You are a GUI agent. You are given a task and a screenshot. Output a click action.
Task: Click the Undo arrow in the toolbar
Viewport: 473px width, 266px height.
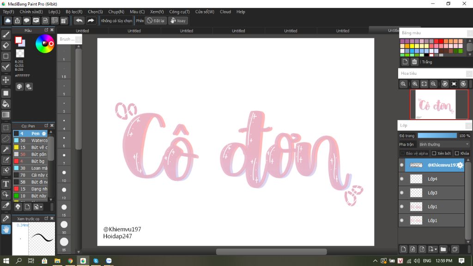coord(79,20)
